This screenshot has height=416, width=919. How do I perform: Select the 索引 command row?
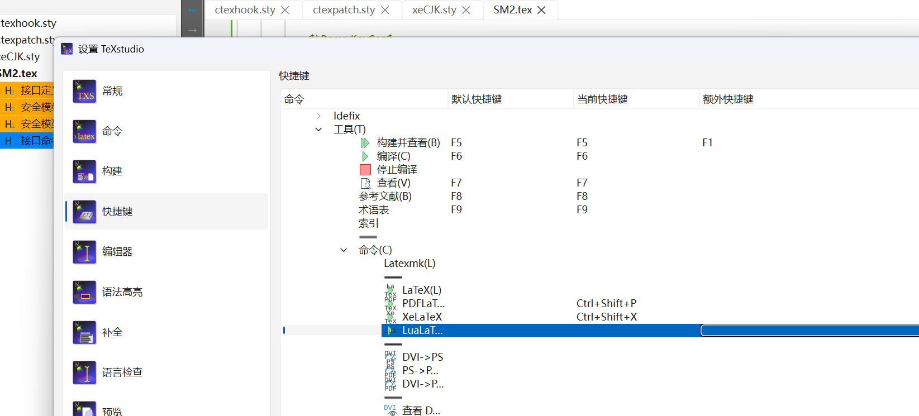click(369, 223)
